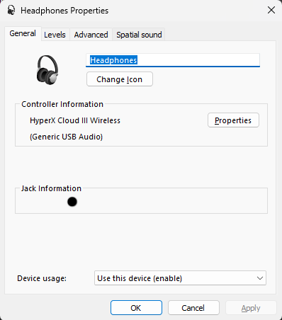Click the (Generic USB Audio) text
This screenshot has width=282, height=320.
tap(66, 137)
